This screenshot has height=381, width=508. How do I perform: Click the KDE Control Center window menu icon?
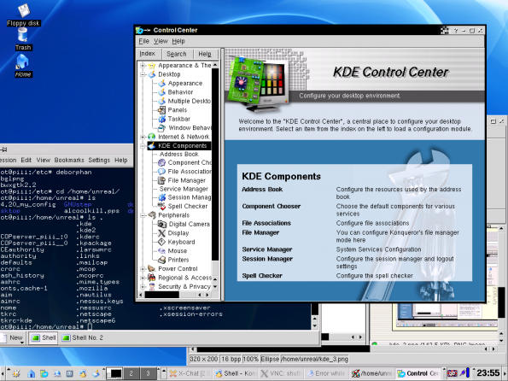(140, 30)
